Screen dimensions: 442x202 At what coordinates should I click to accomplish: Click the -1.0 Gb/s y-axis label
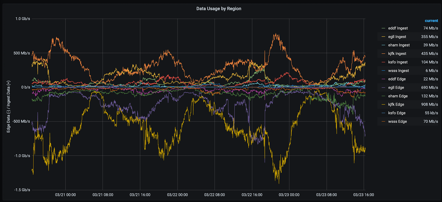point(22,156)
